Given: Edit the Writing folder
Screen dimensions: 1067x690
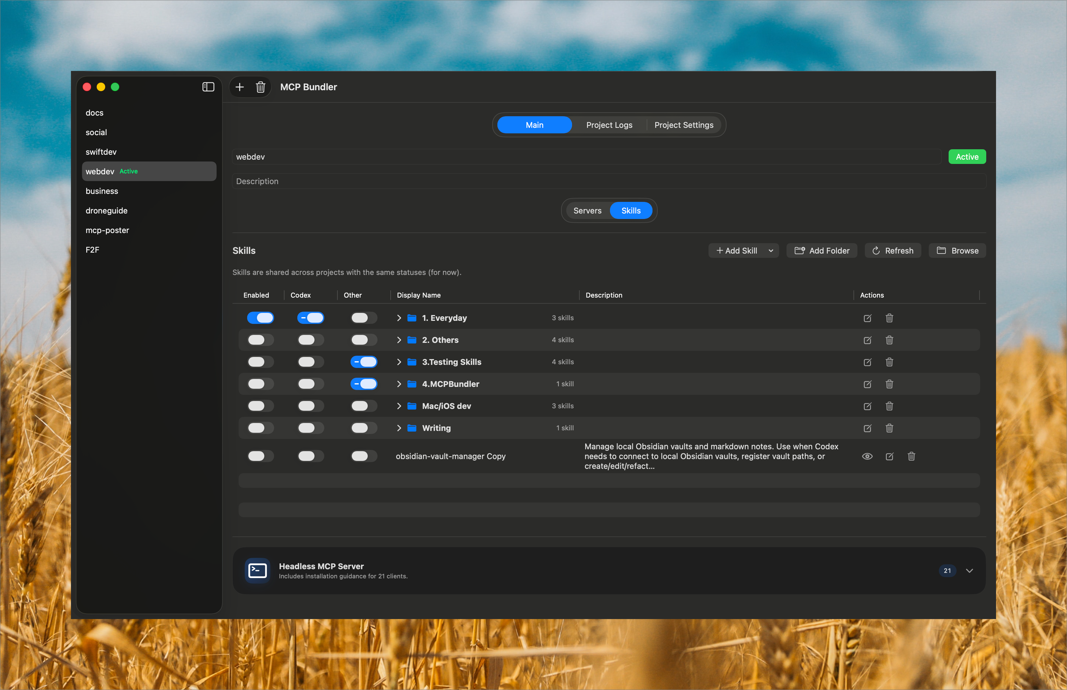Looking at the screenshot, I should point(867,428).
